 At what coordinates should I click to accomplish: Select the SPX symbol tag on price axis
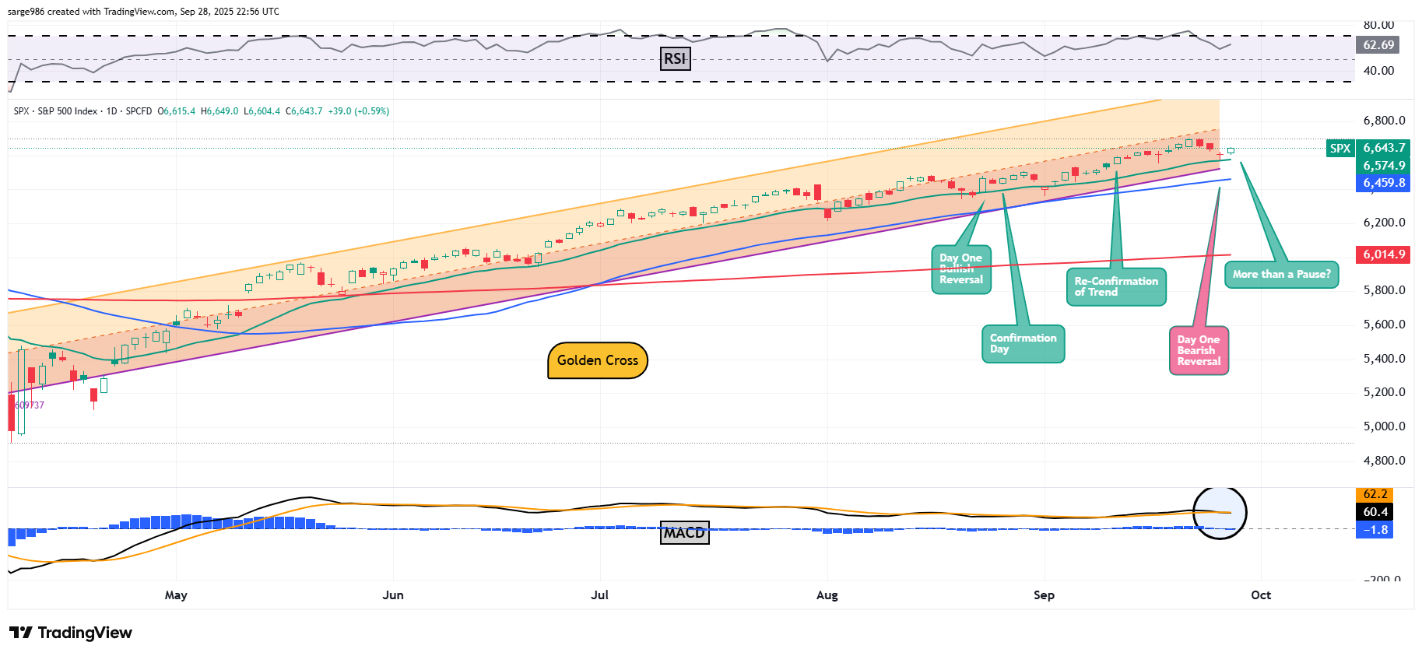[1340, 148]
